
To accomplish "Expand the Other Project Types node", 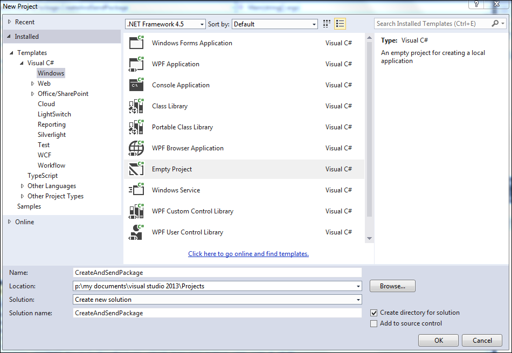I will coord(22,196).
